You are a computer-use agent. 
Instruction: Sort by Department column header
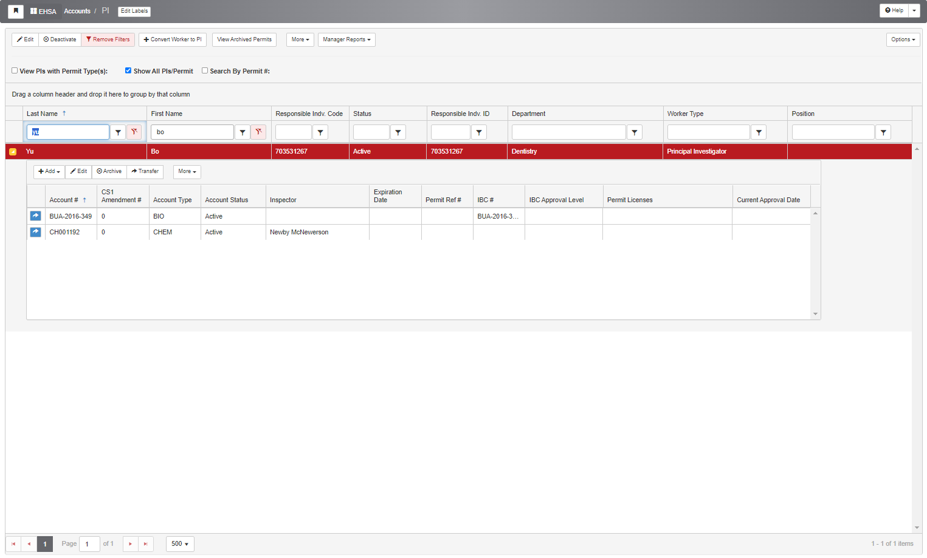coord(529,114)
